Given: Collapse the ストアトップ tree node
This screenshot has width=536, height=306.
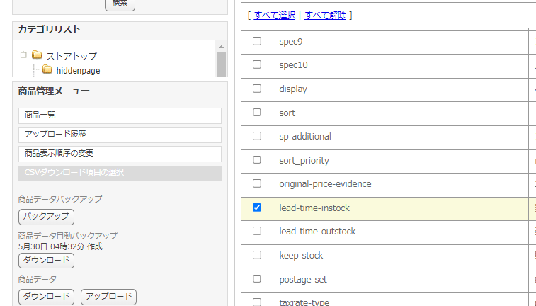Looking at the screenshot, I should point(24,55).
